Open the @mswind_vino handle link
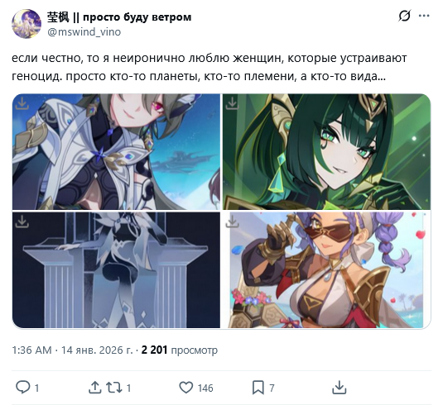Image resolution: width=443 pixels, height=405 pixels. tap(84, 32)
